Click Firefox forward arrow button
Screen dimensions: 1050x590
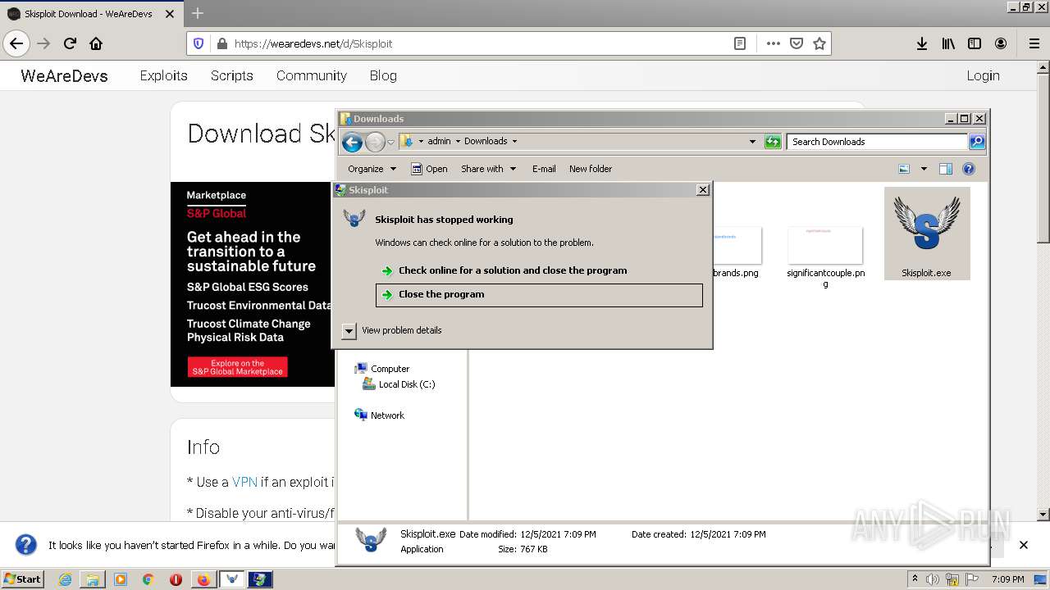click(43, 43)
